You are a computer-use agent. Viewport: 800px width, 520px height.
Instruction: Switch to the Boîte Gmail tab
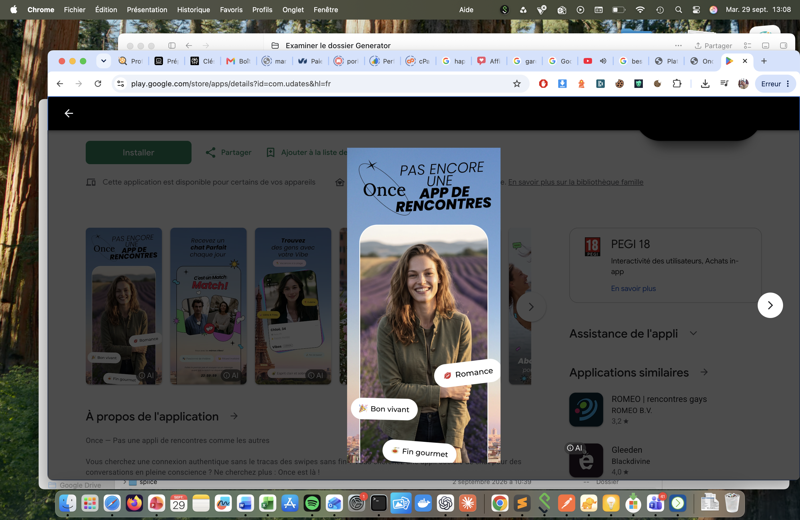pyautogui.click(x=239, y=61)
